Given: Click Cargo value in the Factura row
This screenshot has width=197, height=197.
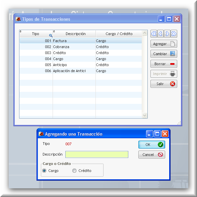Looking at the screenshot, I should pyautogui.click(x=101, y=41).
